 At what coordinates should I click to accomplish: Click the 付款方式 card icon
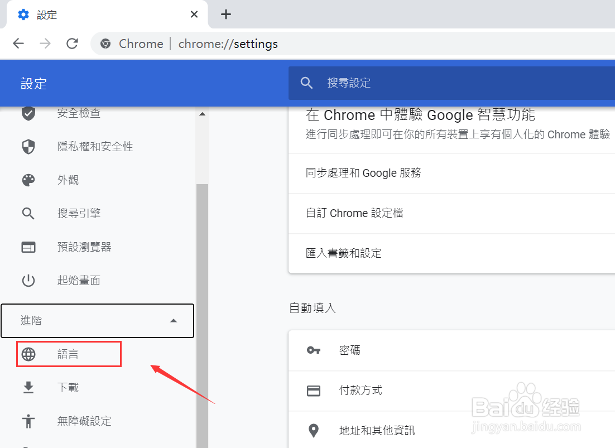(314, 391)
